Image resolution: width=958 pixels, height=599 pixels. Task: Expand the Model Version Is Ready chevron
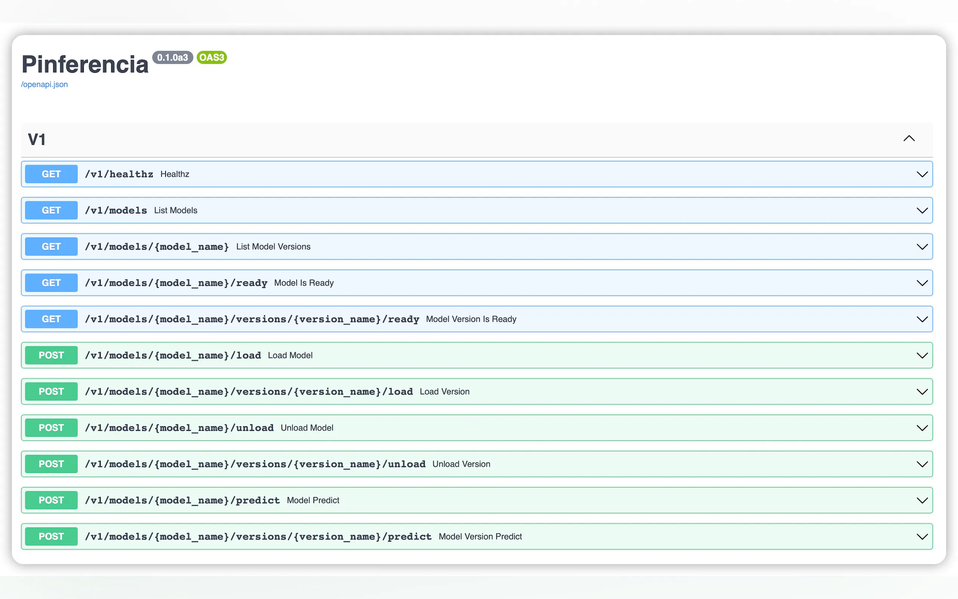pos(922,319)
